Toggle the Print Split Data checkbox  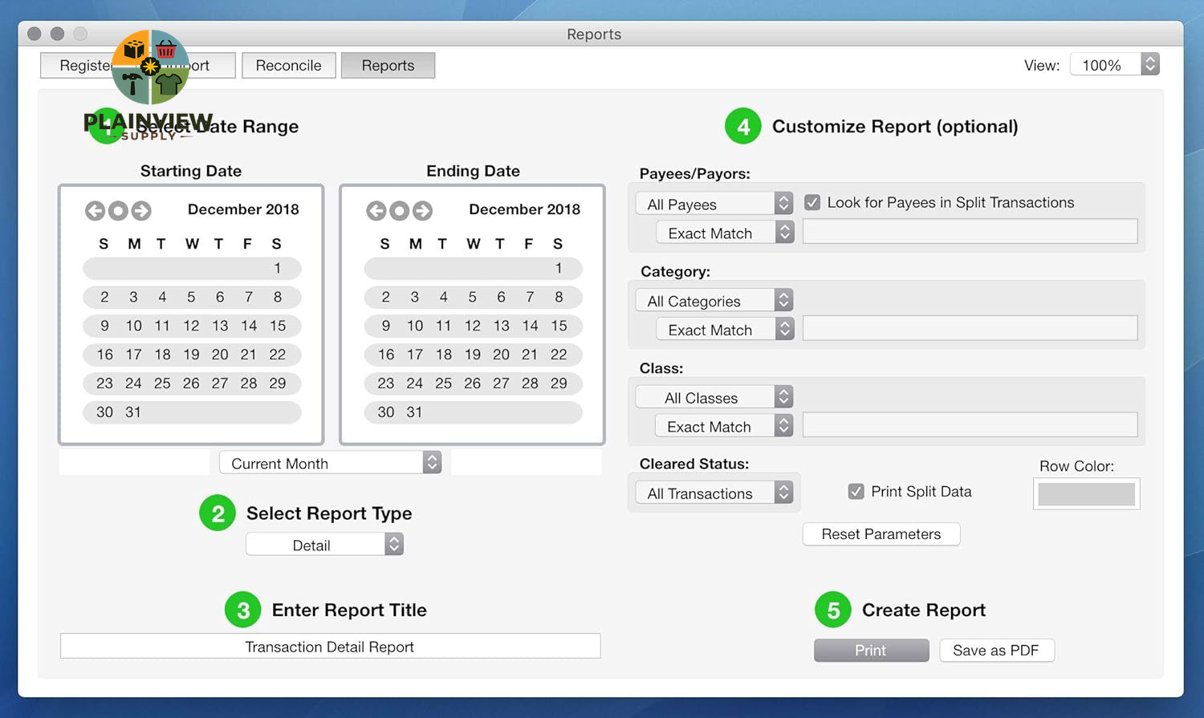pos(856,491)
